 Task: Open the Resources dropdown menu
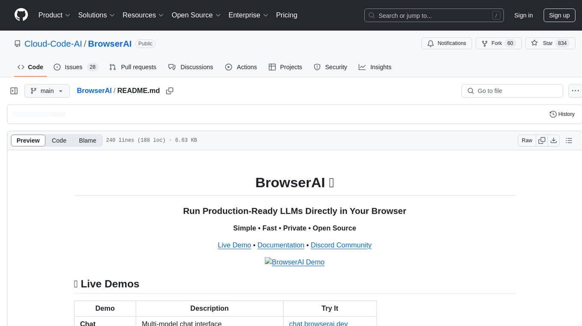pos(143,15)
